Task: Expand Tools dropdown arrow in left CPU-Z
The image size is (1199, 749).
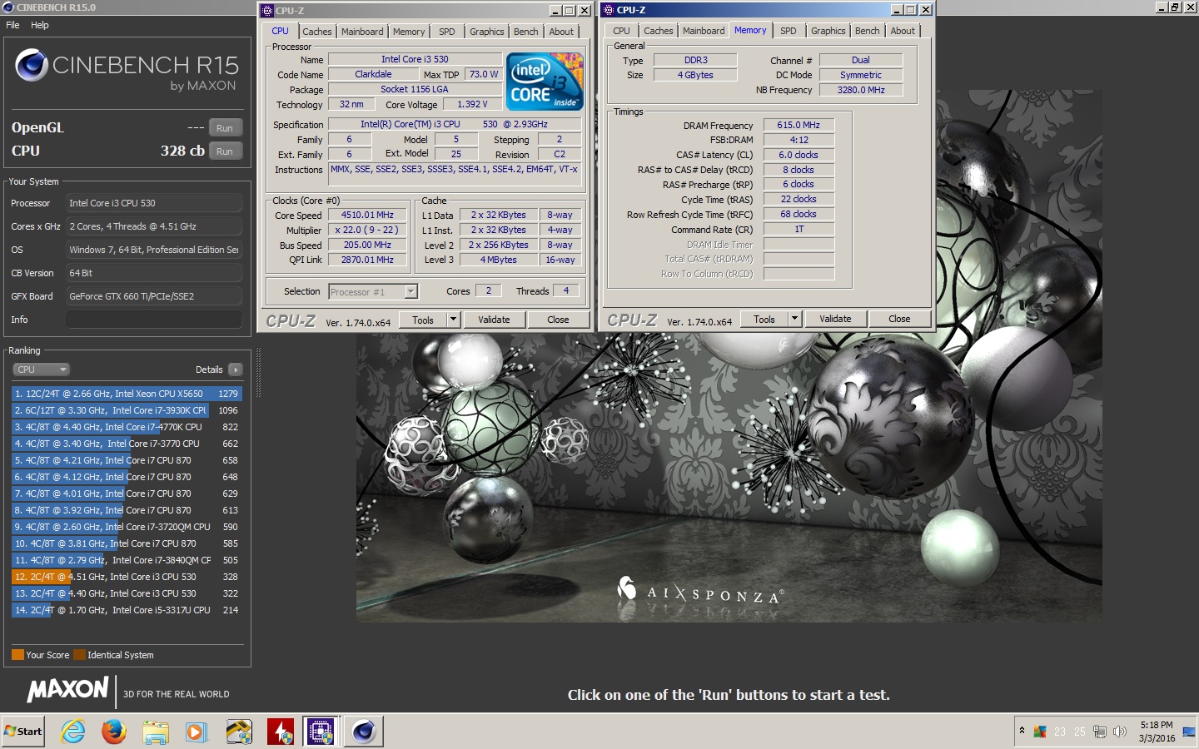Action: tap(454, 320)
